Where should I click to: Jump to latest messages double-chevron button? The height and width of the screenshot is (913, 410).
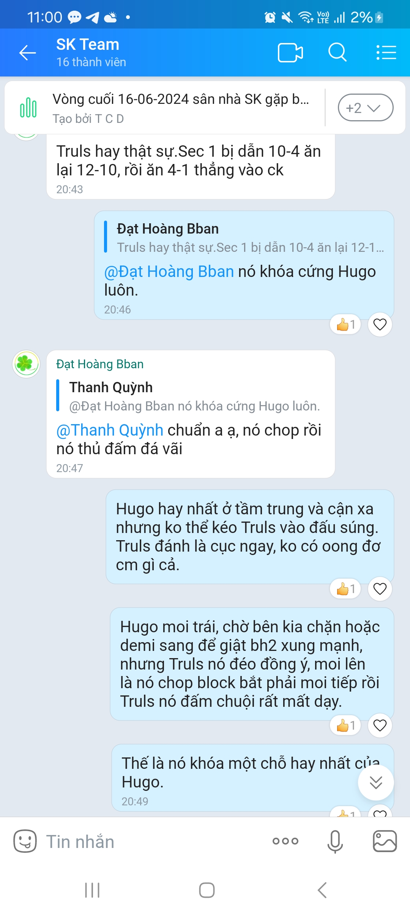376,783
